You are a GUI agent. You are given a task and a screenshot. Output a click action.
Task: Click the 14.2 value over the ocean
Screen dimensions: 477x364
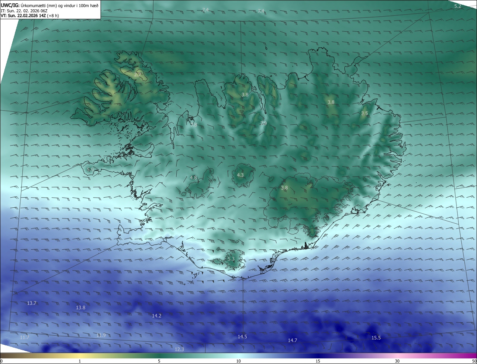point(157,316)
